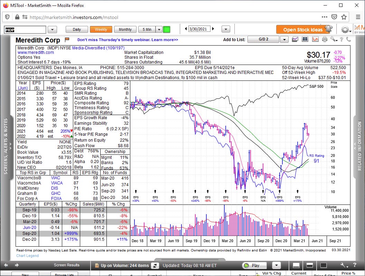Open the wrench tools menu near printer
The height and width of the screenshot is (276, 365).
click(334, 39)
